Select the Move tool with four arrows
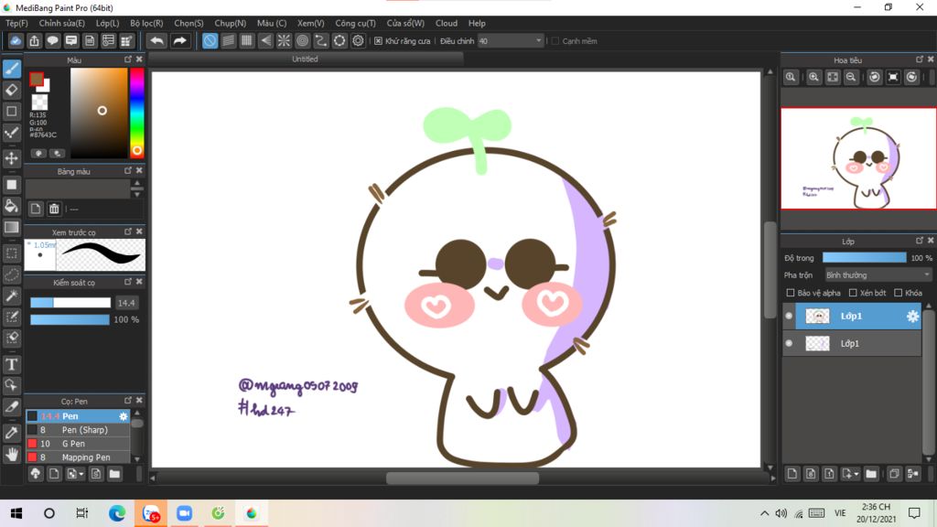The width and height of the screenshot is (937, 527). point(12,158)
